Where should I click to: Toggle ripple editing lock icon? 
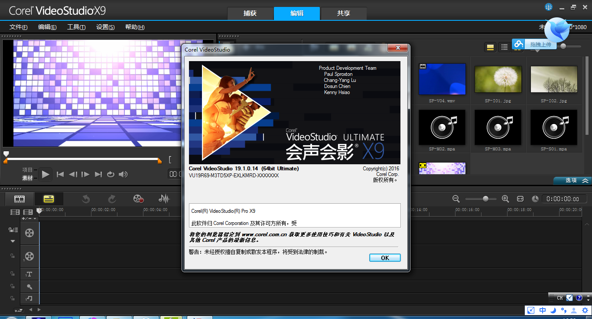pos(13,230)
